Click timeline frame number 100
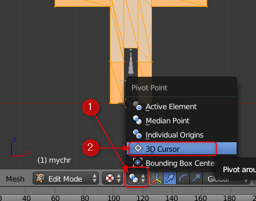256x201 pixels. 114,198
